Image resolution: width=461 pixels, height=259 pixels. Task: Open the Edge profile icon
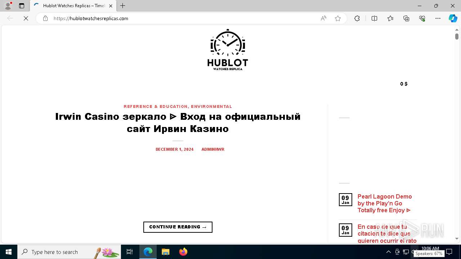click(x=8, y=6)
